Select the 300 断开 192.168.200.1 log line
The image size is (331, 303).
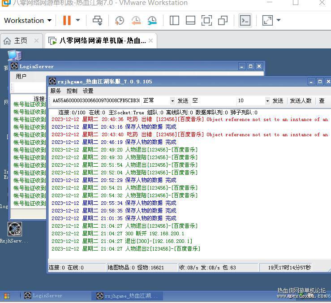pyautogui.click(x=118, y=233)
